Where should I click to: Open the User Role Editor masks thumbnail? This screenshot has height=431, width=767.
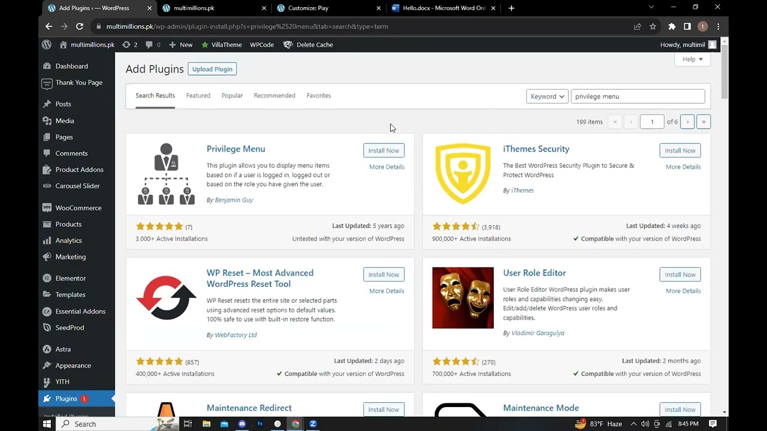463,298
